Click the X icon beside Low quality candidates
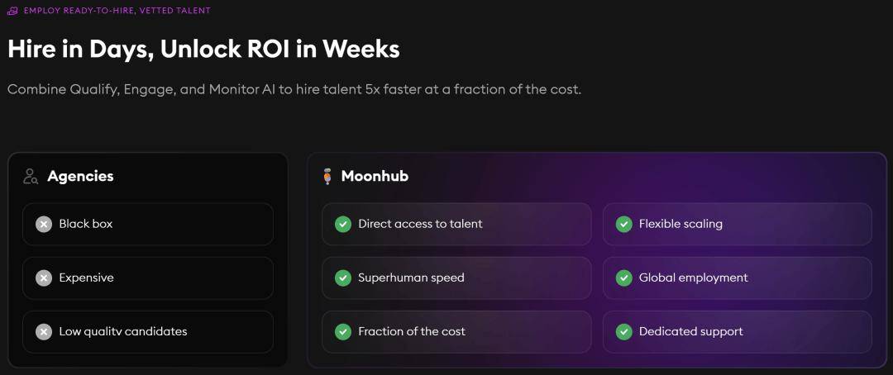This screenshot has height=375, width=893. (44, 332)
